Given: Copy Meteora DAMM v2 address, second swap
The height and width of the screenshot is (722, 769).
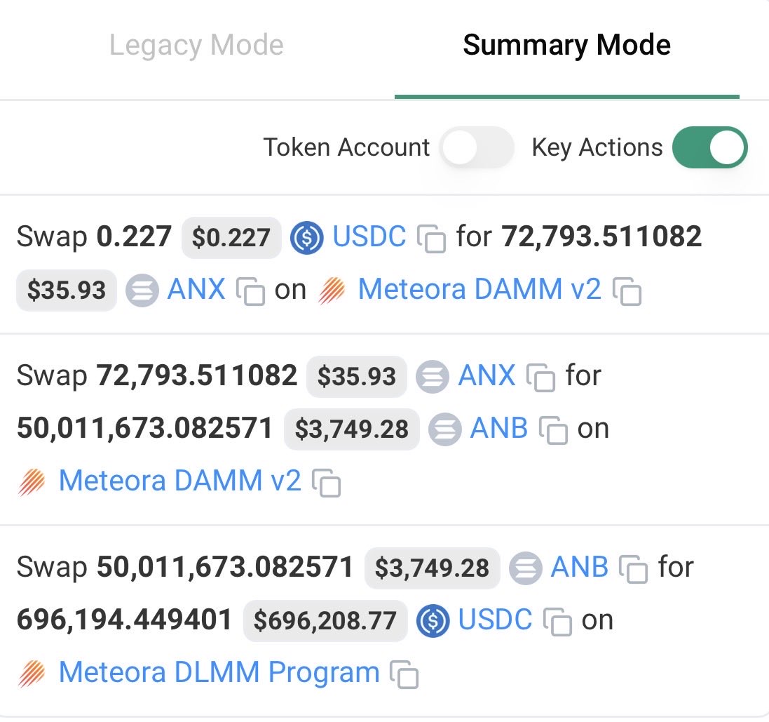Looking at the screenshot, I should [327, 483].
